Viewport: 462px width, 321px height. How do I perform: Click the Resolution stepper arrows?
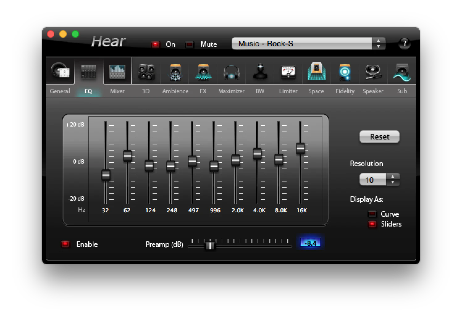point(393,180)
